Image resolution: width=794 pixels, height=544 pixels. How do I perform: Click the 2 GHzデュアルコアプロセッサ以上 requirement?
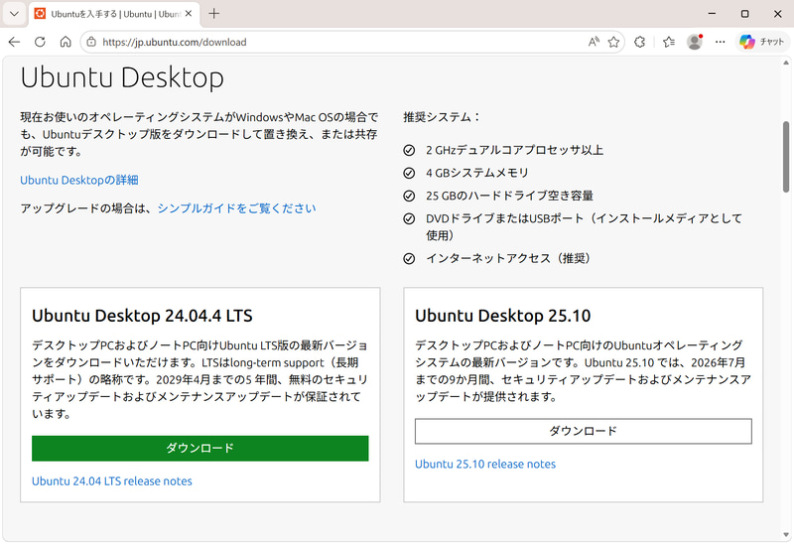(514, 151)
